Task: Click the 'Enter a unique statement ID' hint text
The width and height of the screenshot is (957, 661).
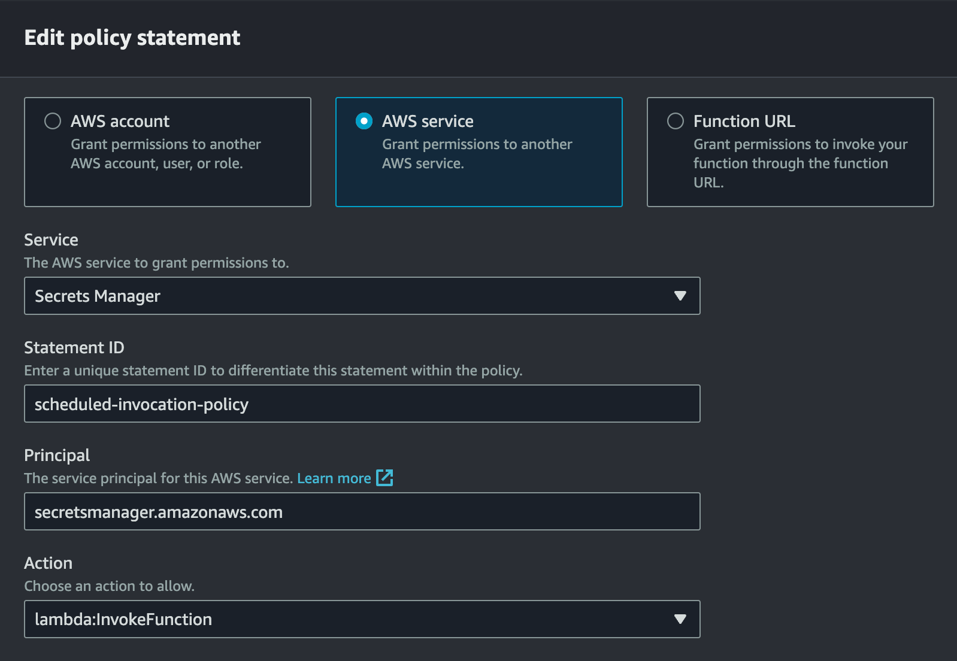Action: 273,371
